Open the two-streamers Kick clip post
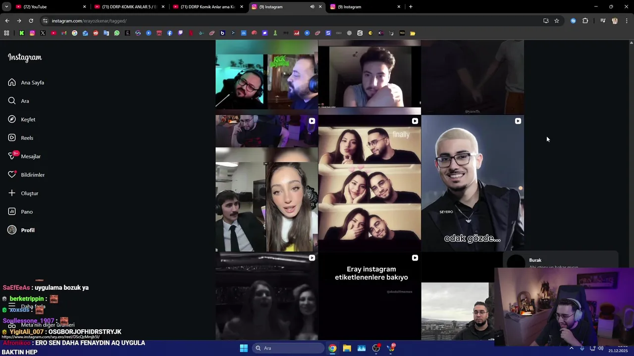634x356 pixels. point(266,77)
